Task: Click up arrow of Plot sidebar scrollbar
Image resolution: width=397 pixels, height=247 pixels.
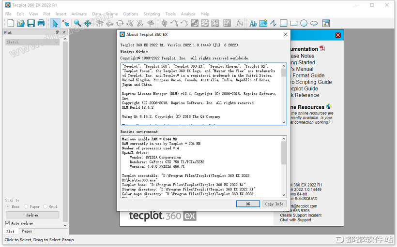Action: [x=65, y=39]
